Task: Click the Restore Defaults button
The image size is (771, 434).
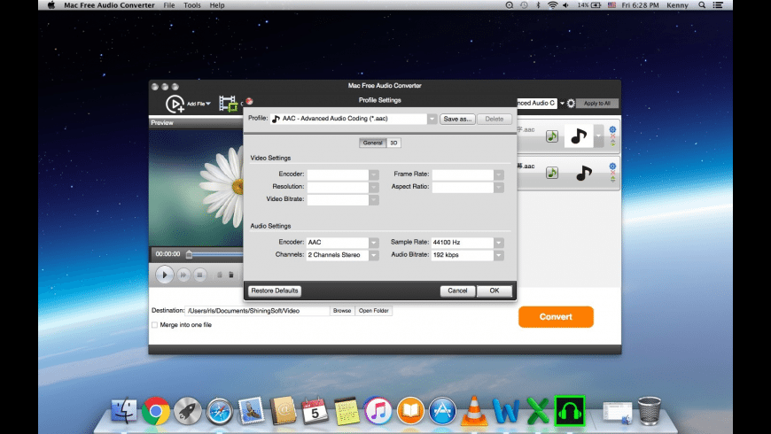Action: pyautogui.click(x=275, y=291)
